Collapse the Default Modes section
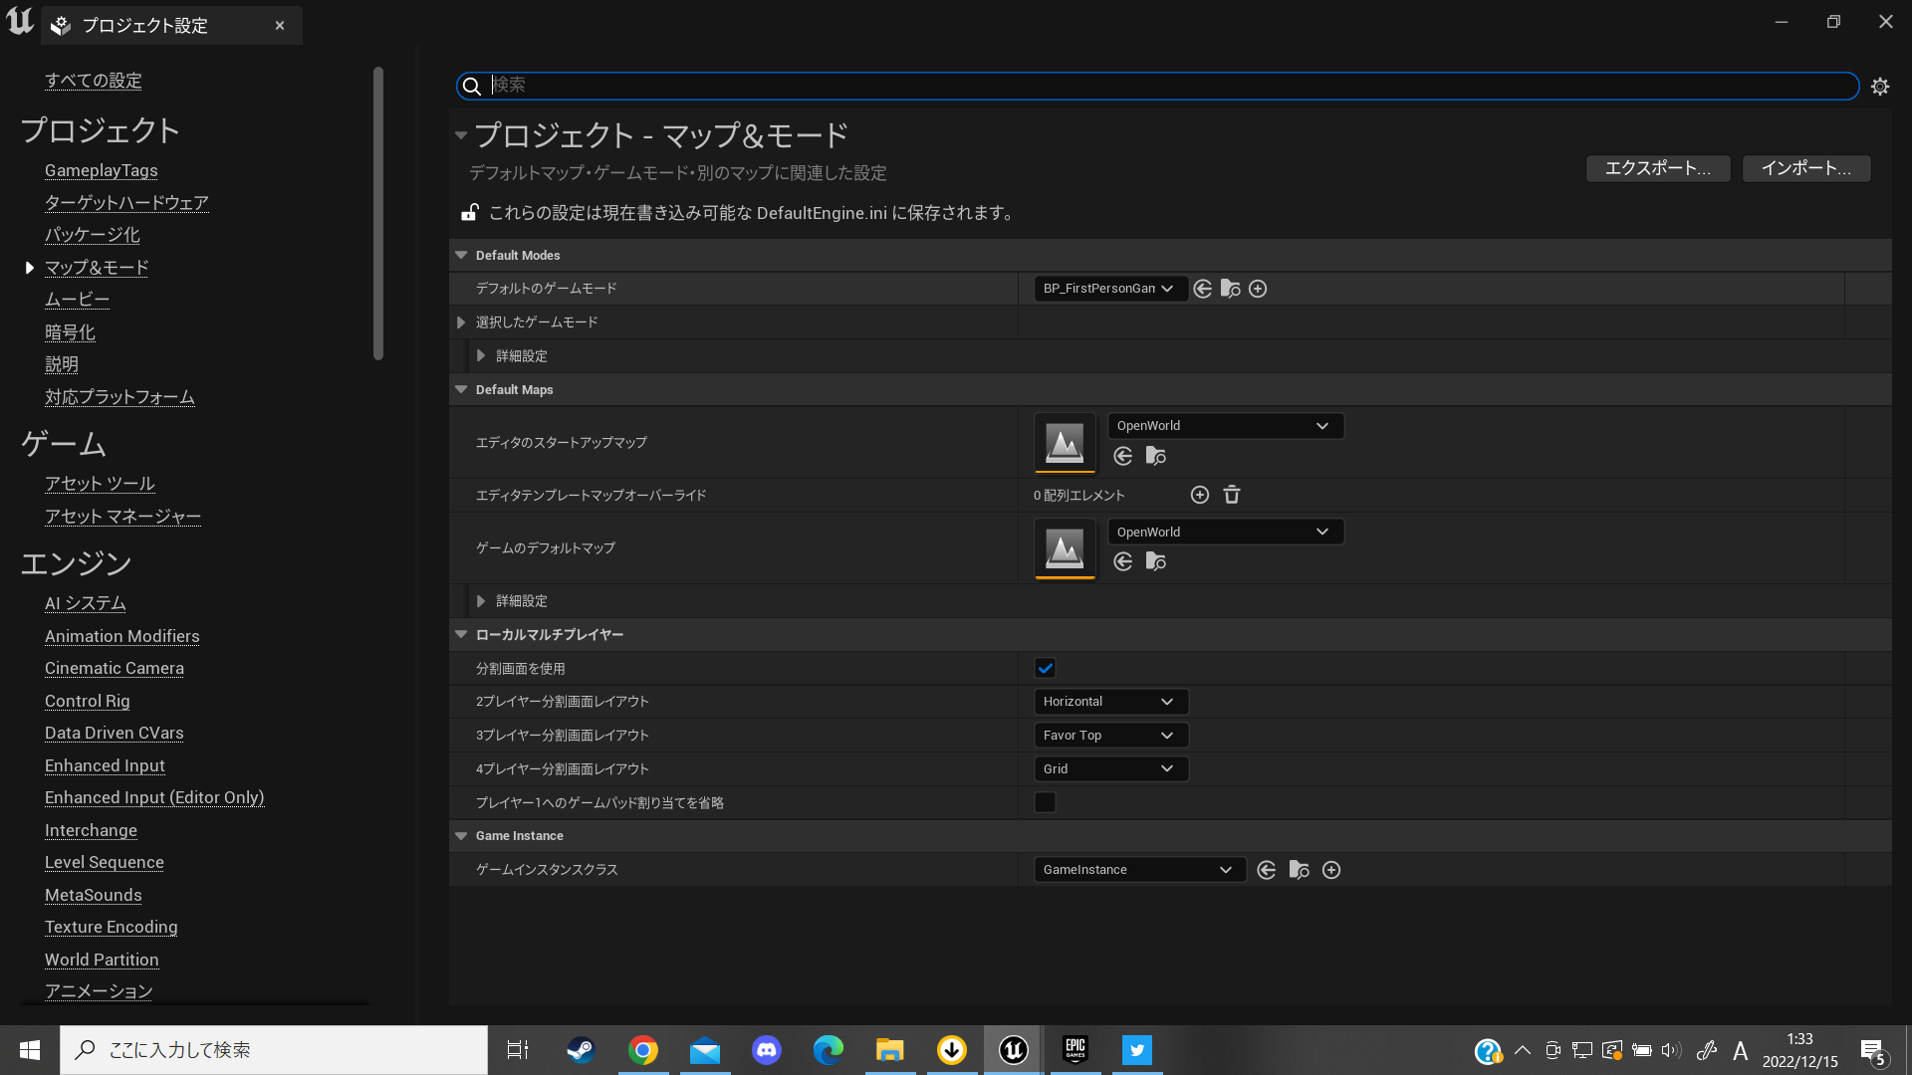Viewport: 1912px width, 1075px height. pyautogui.click(x=461, y=255)
